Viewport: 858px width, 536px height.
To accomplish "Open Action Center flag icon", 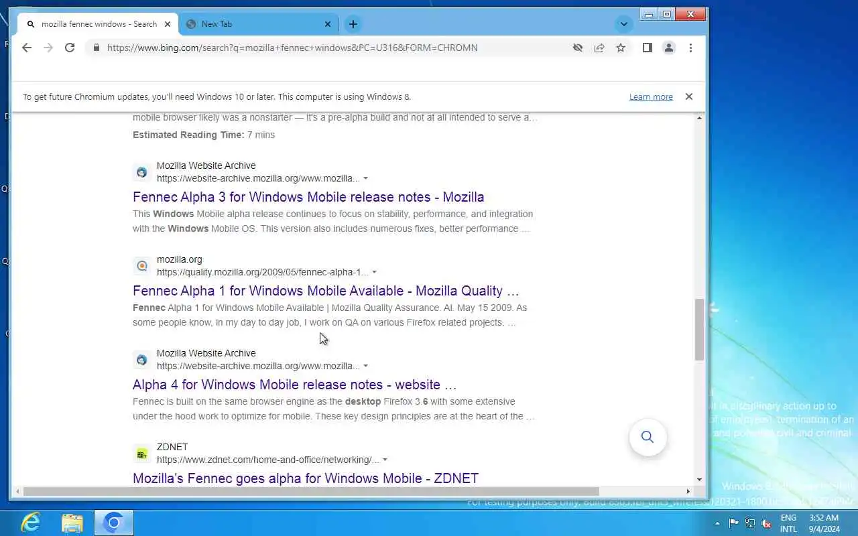I will (734, 523).
